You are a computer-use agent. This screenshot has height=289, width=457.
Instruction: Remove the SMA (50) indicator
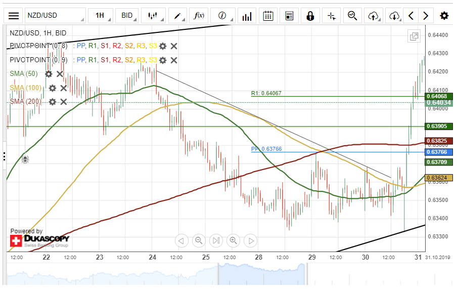[60, 74]
